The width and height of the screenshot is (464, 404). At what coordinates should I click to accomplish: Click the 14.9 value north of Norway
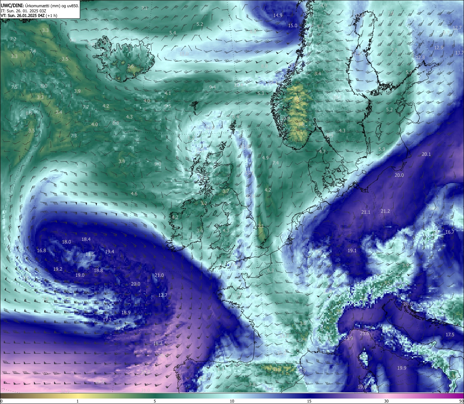[x=278, y=15]
